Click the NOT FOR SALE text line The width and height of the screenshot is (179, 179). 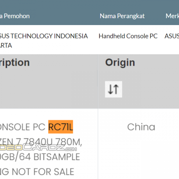(37, 172)
